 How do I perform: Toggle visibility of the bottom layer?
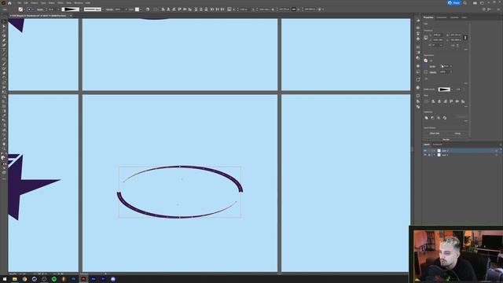coord(425,155)
